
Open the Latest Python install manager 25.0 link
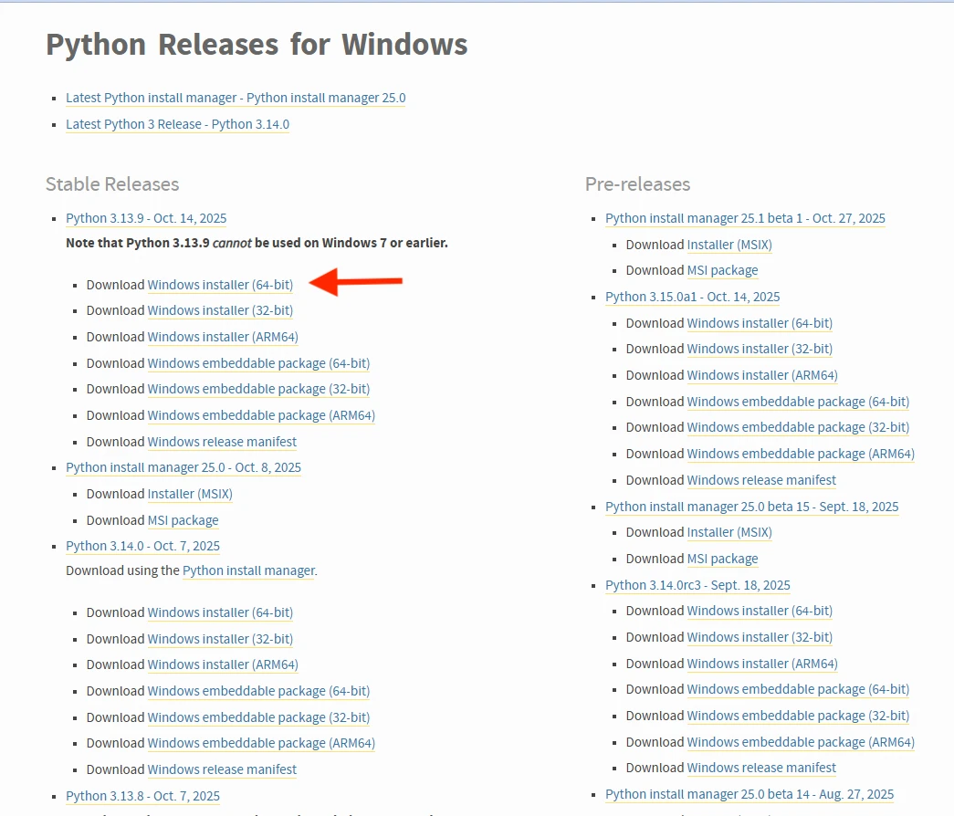236,98
